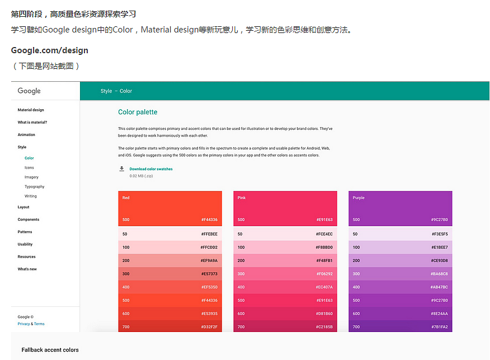
Task: Open the Typography subsection
Action: (x=34, y=186)
